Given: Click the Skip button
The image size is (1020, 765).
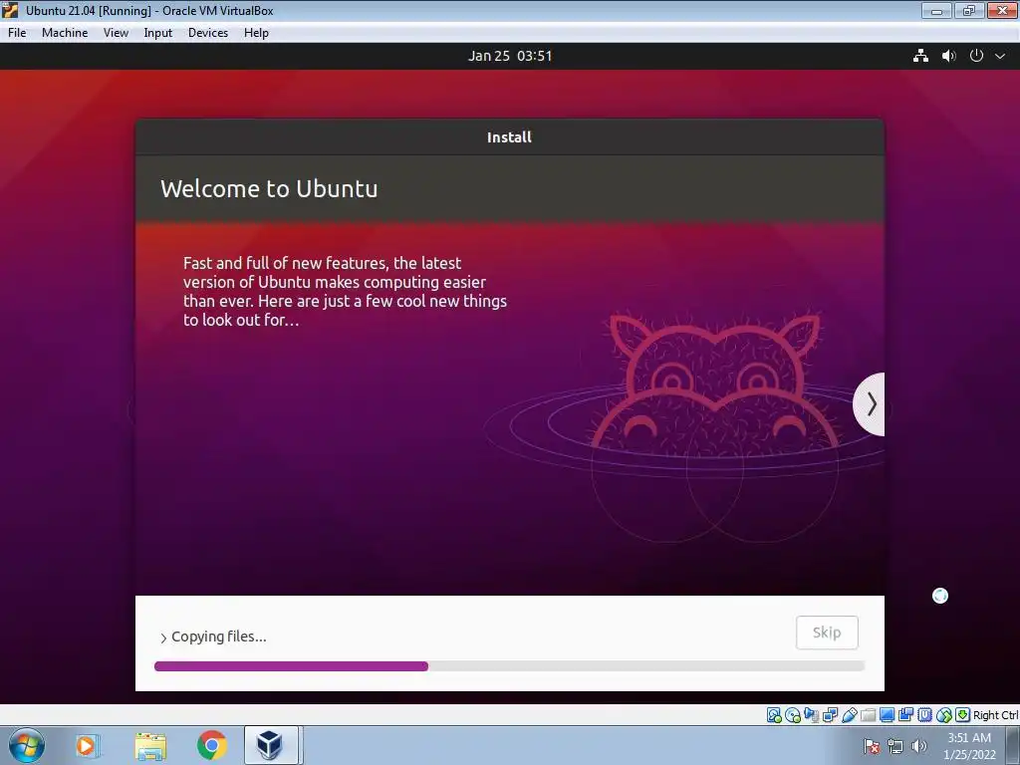Looking at the screenshot, I should tap(827, 633).
